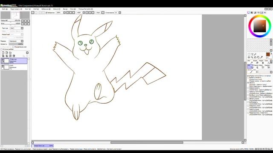The height and width of the screenshot is (153, 273).
Task: Select the rectangular Selection tool
Action: [249, 54]
